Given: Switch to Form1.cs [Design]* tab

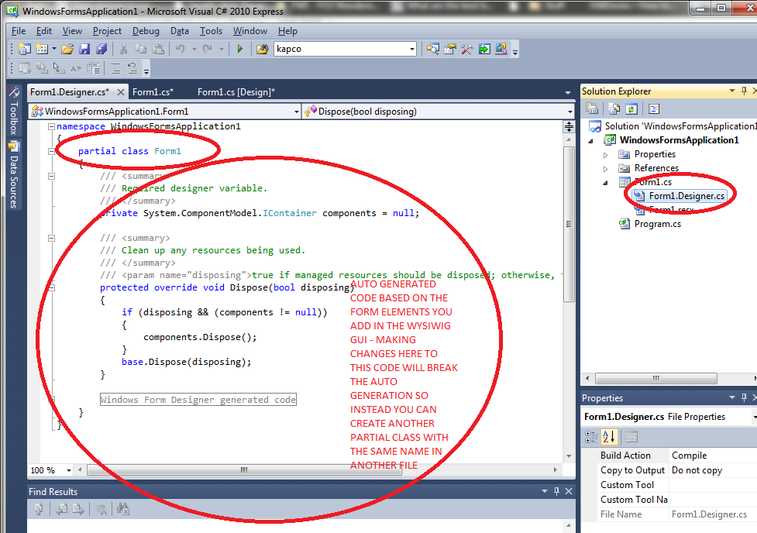Looking at the screenshot, I should pyautogui.click(x=236, y=91).
